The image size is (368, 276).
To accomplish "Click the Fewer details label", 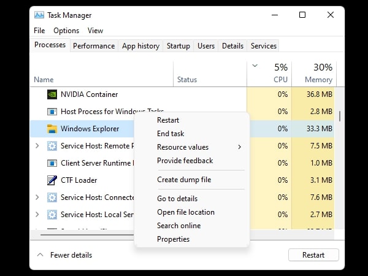I will 71,255.
